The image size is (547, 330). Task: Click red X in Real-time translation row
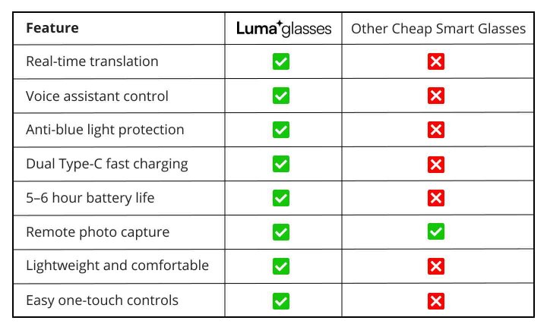point(436,62)
